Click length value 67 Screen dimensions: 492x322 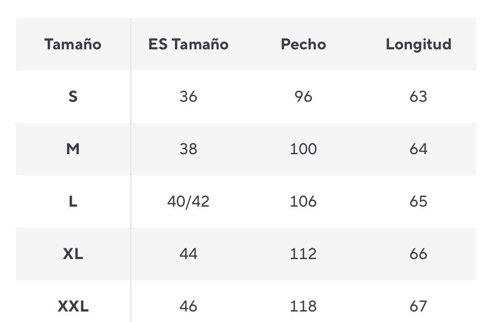coord(418,306)
